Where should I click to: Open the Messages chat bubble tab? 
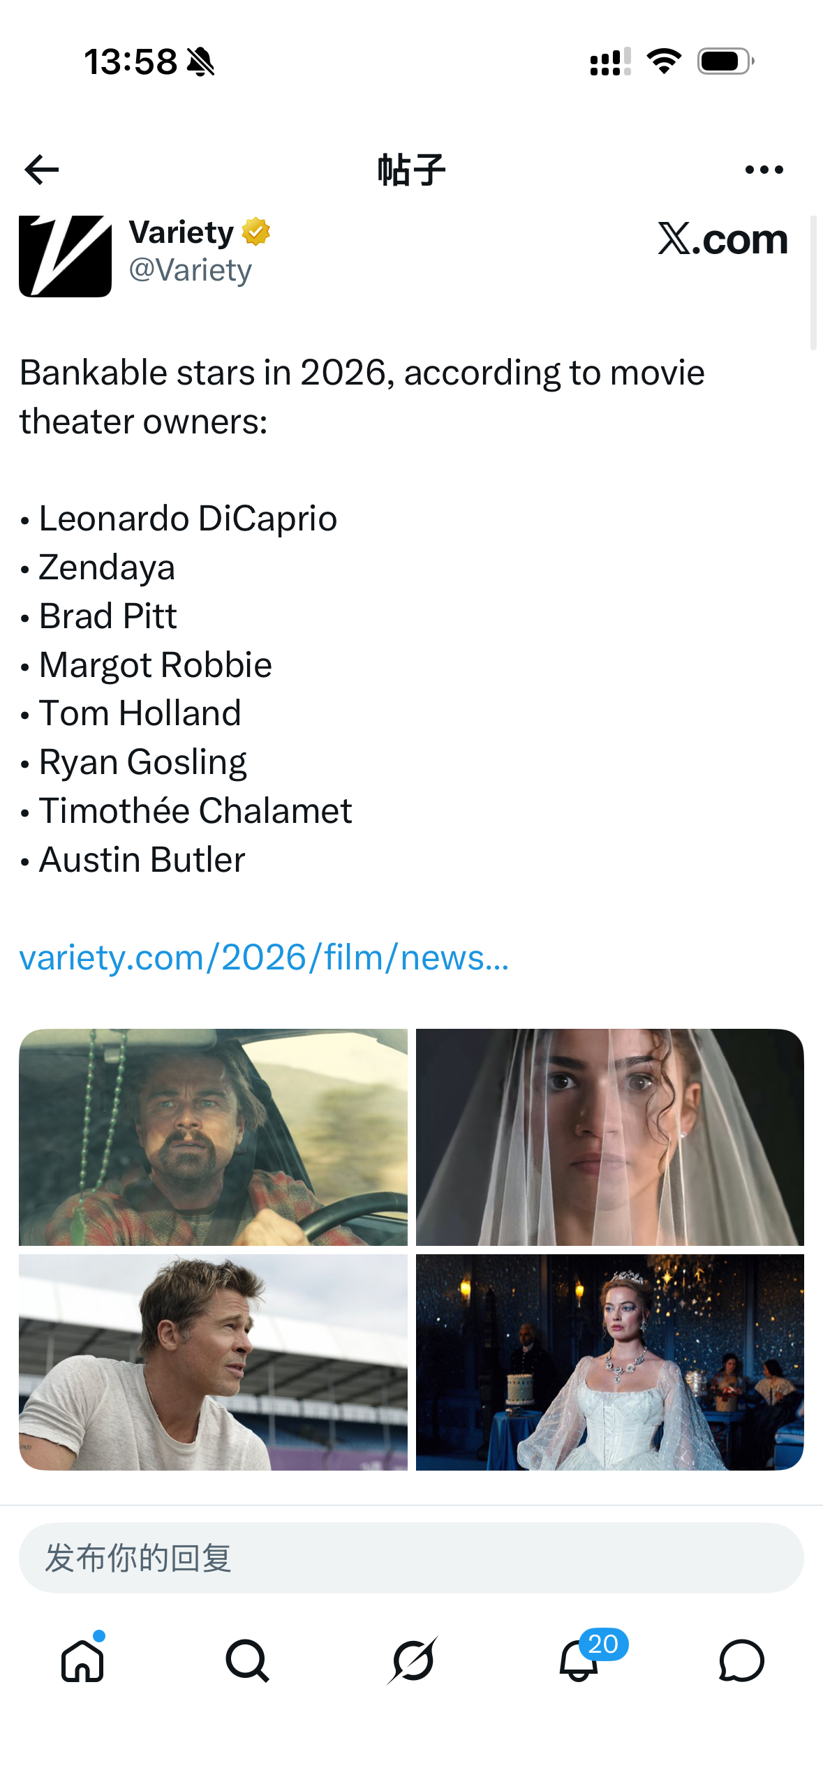pyautogui.click(x=741, y=1660)
